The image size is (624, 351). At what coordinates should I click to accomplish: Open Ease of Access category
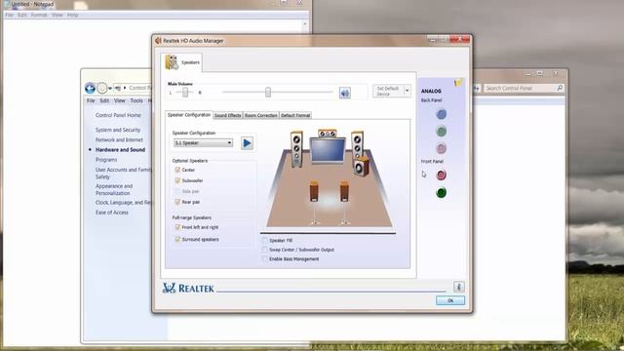click(x=112, y=213)
